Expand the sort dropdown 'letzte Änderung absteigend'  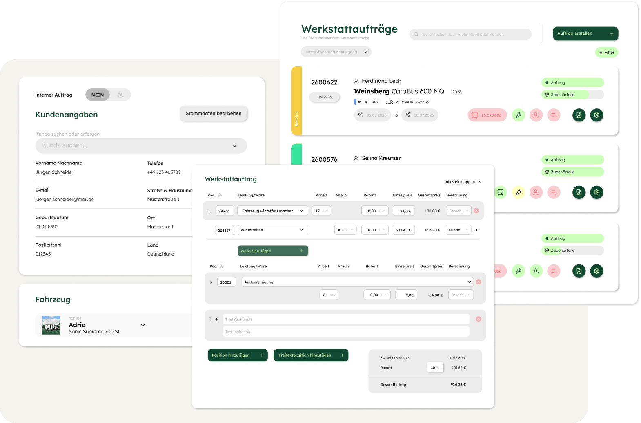(x=336, y=52)
